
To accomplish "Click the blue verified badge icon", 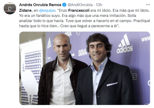I will pos(64,5).
